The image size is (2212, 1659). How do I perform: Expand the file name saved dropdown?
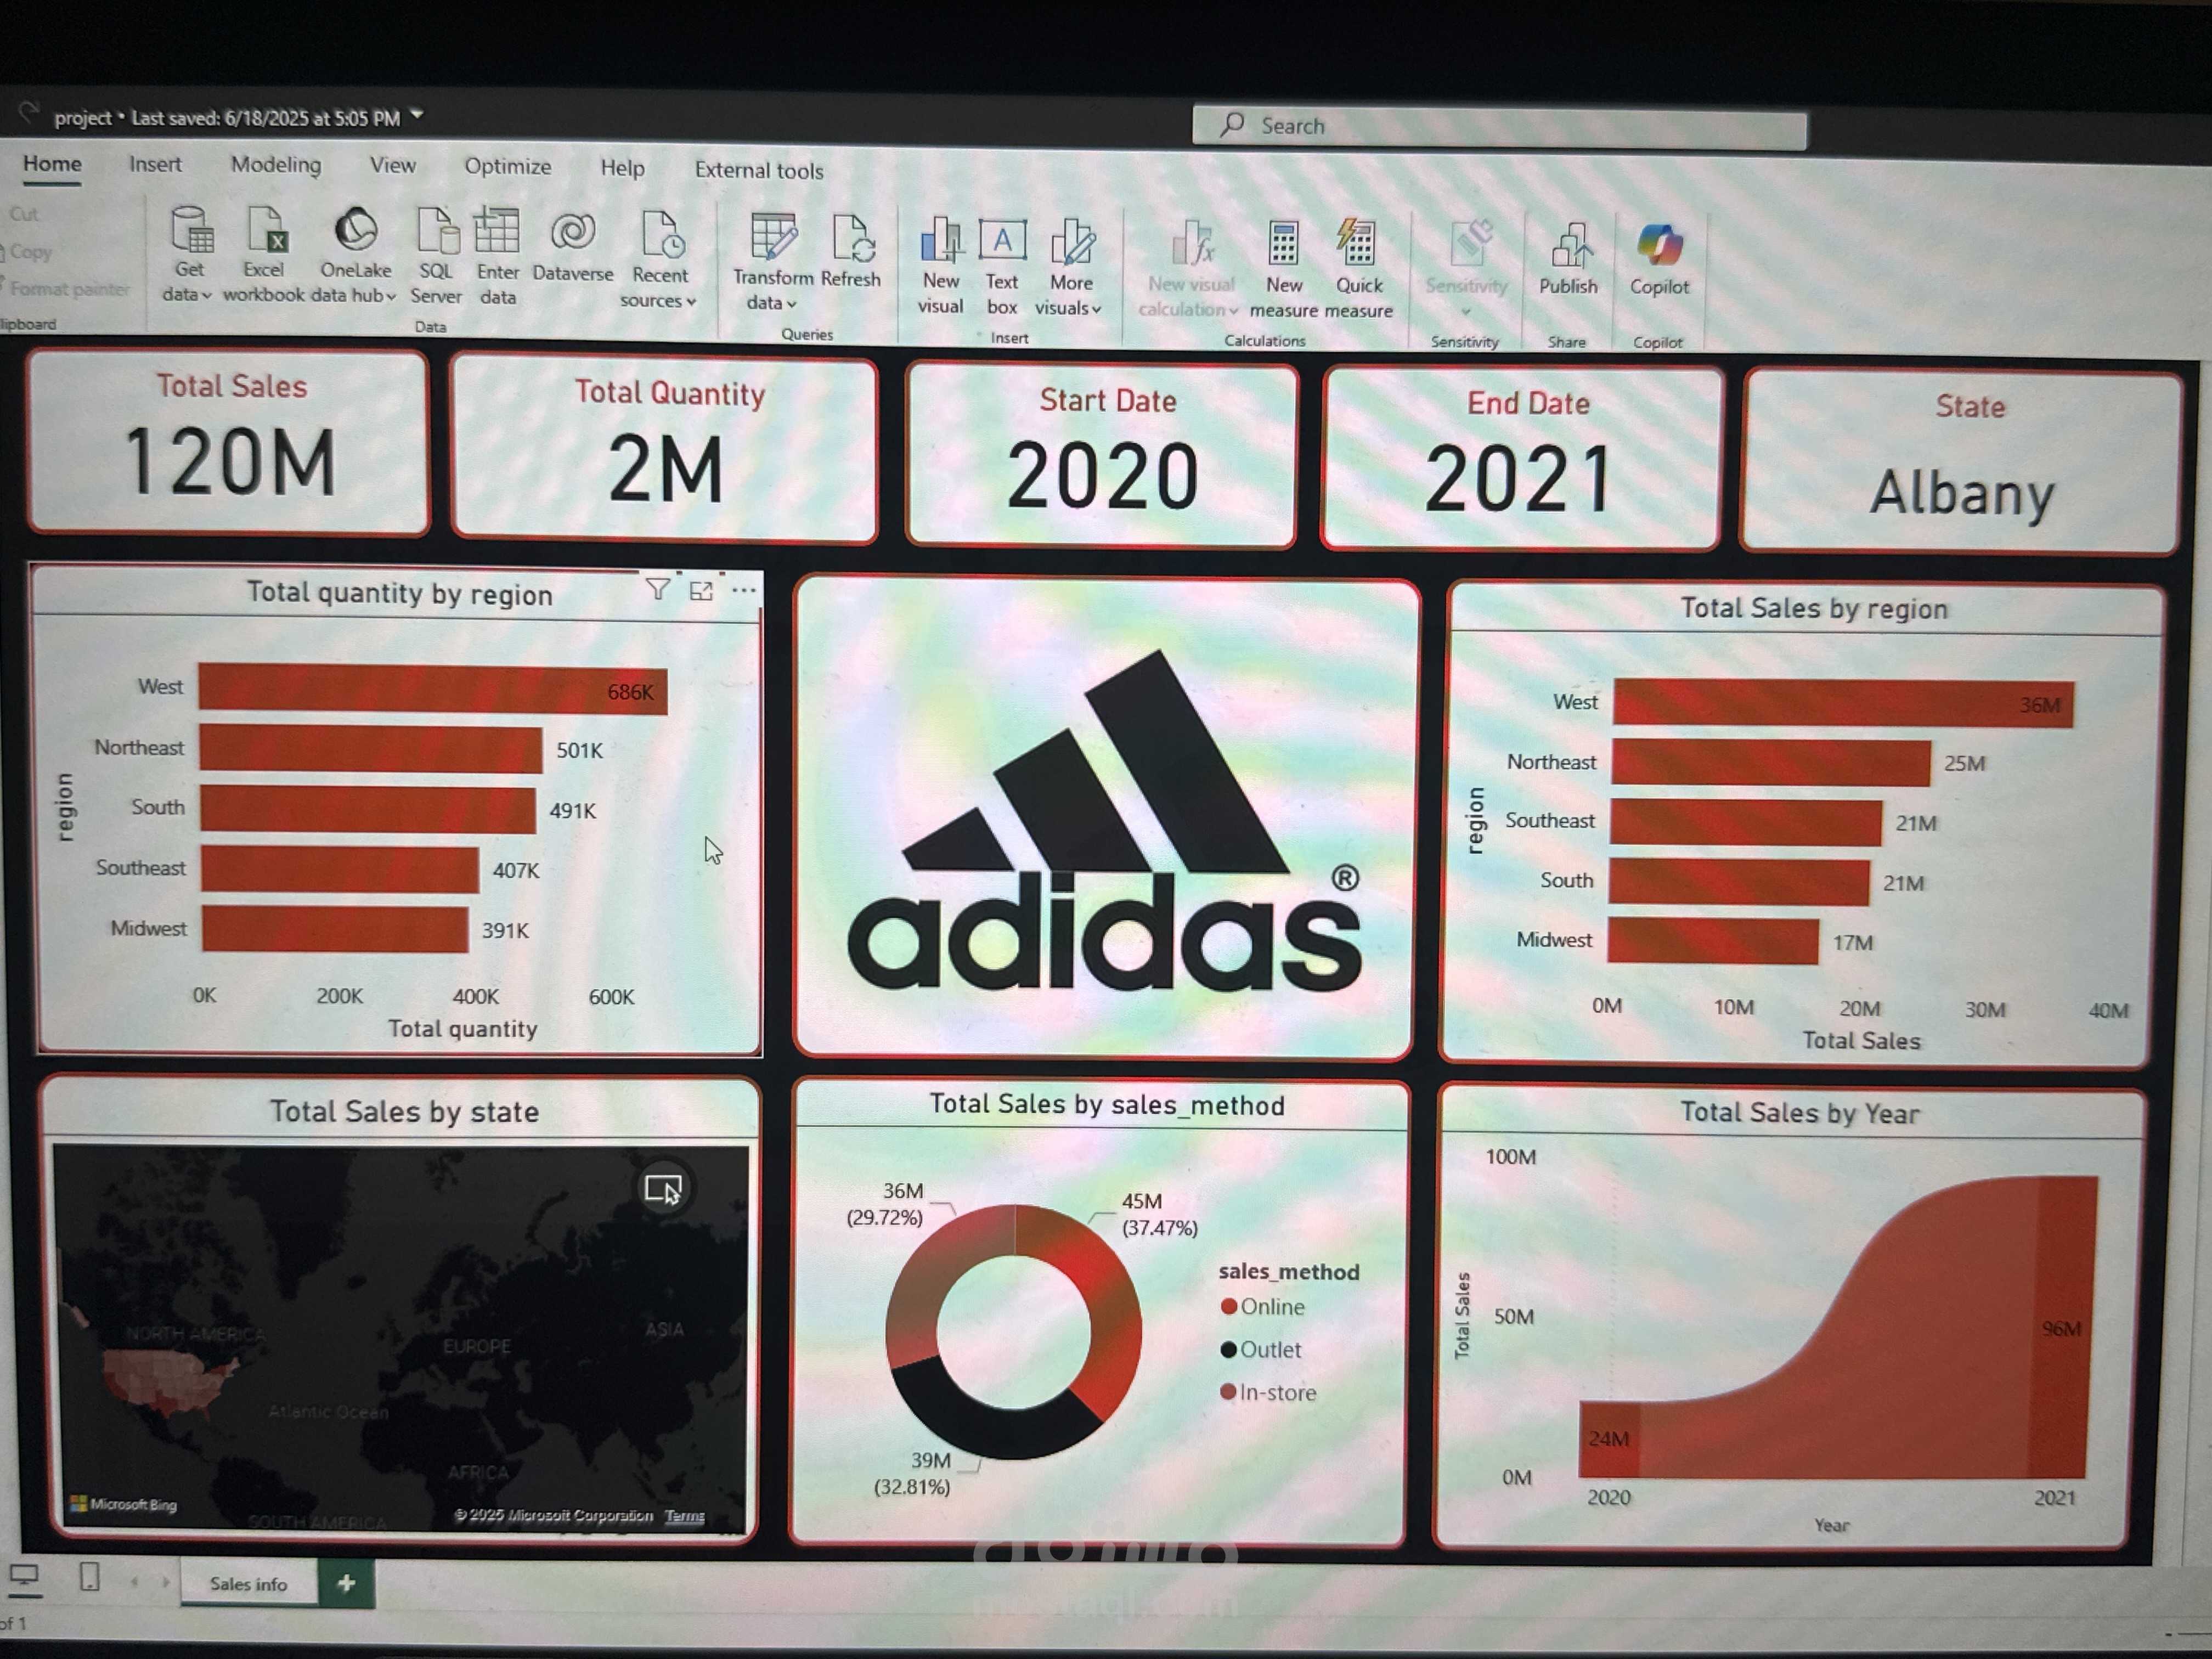[x=417, y=116]
